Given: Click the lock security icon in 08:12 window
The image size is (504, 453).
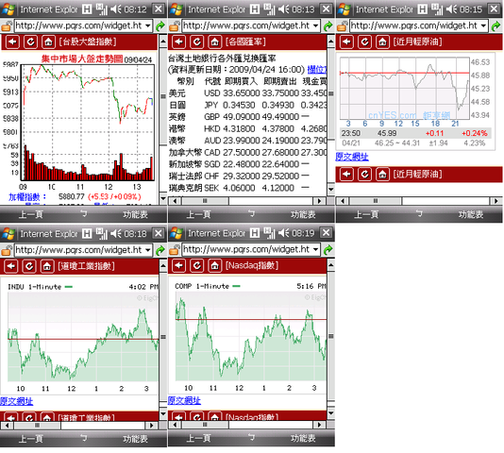Looking at the screenshot, I should [7, 25].
